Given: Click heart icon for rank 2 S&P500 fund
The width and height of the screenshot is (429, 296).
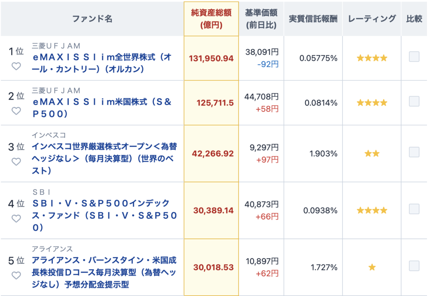Looking at the screenshot, I should tap(16, 111).
